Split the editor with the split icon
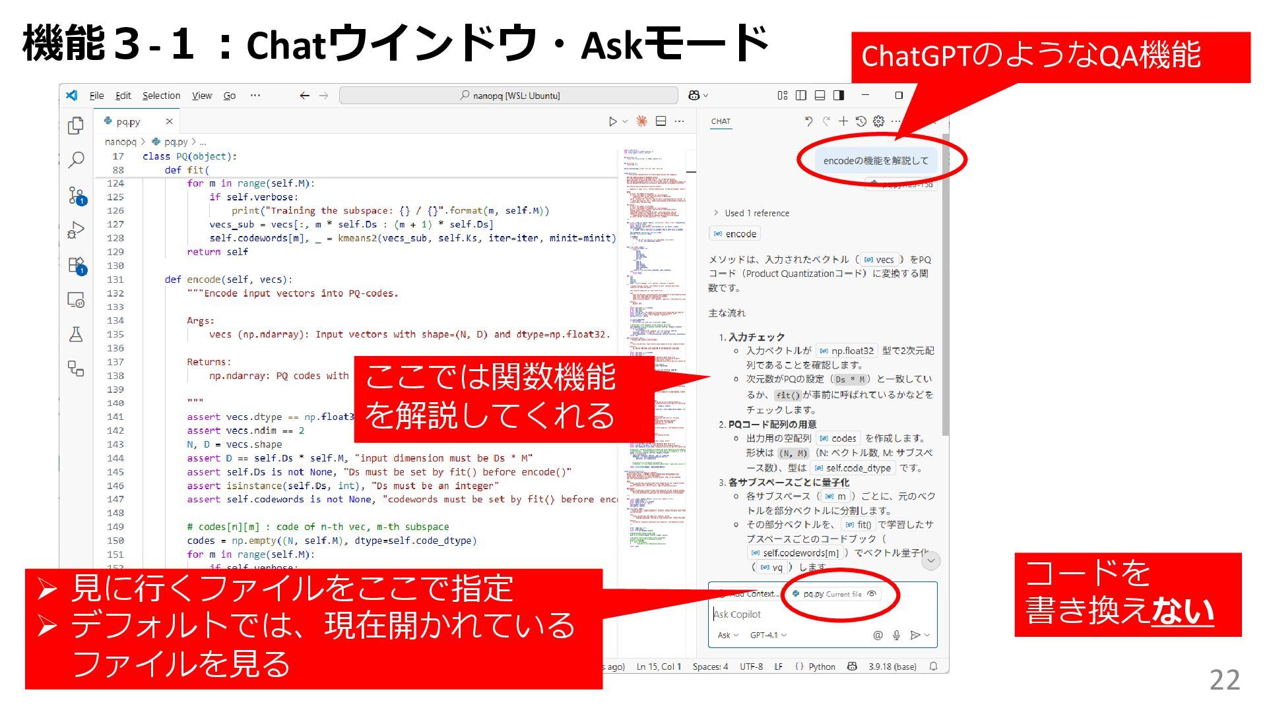The width and height of the screenshot is (1267, 712). coord(661,121)
